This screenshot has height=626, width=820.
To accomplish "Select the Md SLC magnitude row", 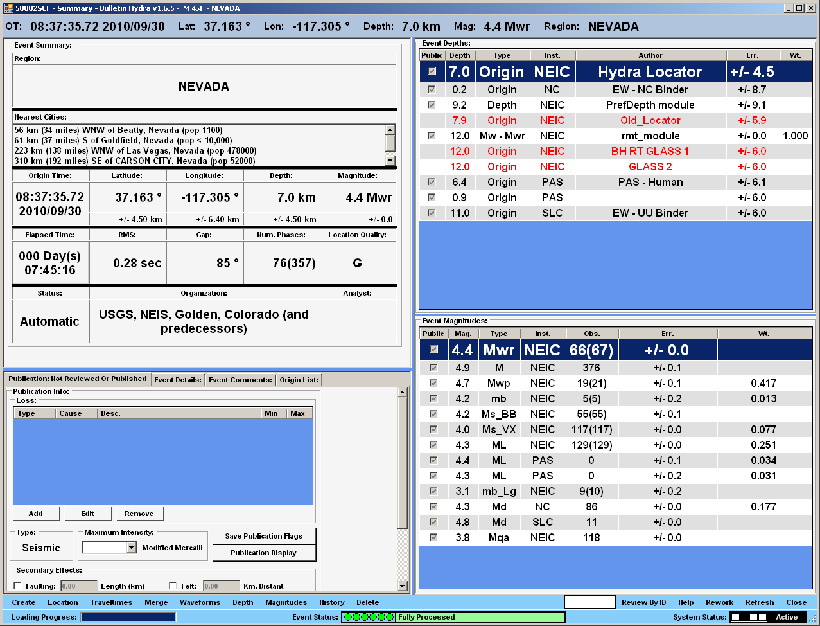I will coord(616,522).
